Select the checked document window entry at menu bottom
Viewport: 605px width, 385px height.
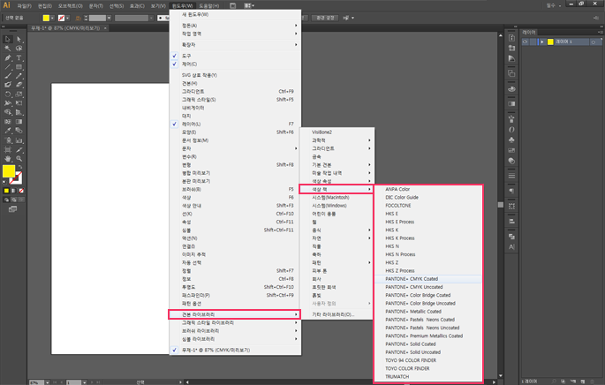235,350
